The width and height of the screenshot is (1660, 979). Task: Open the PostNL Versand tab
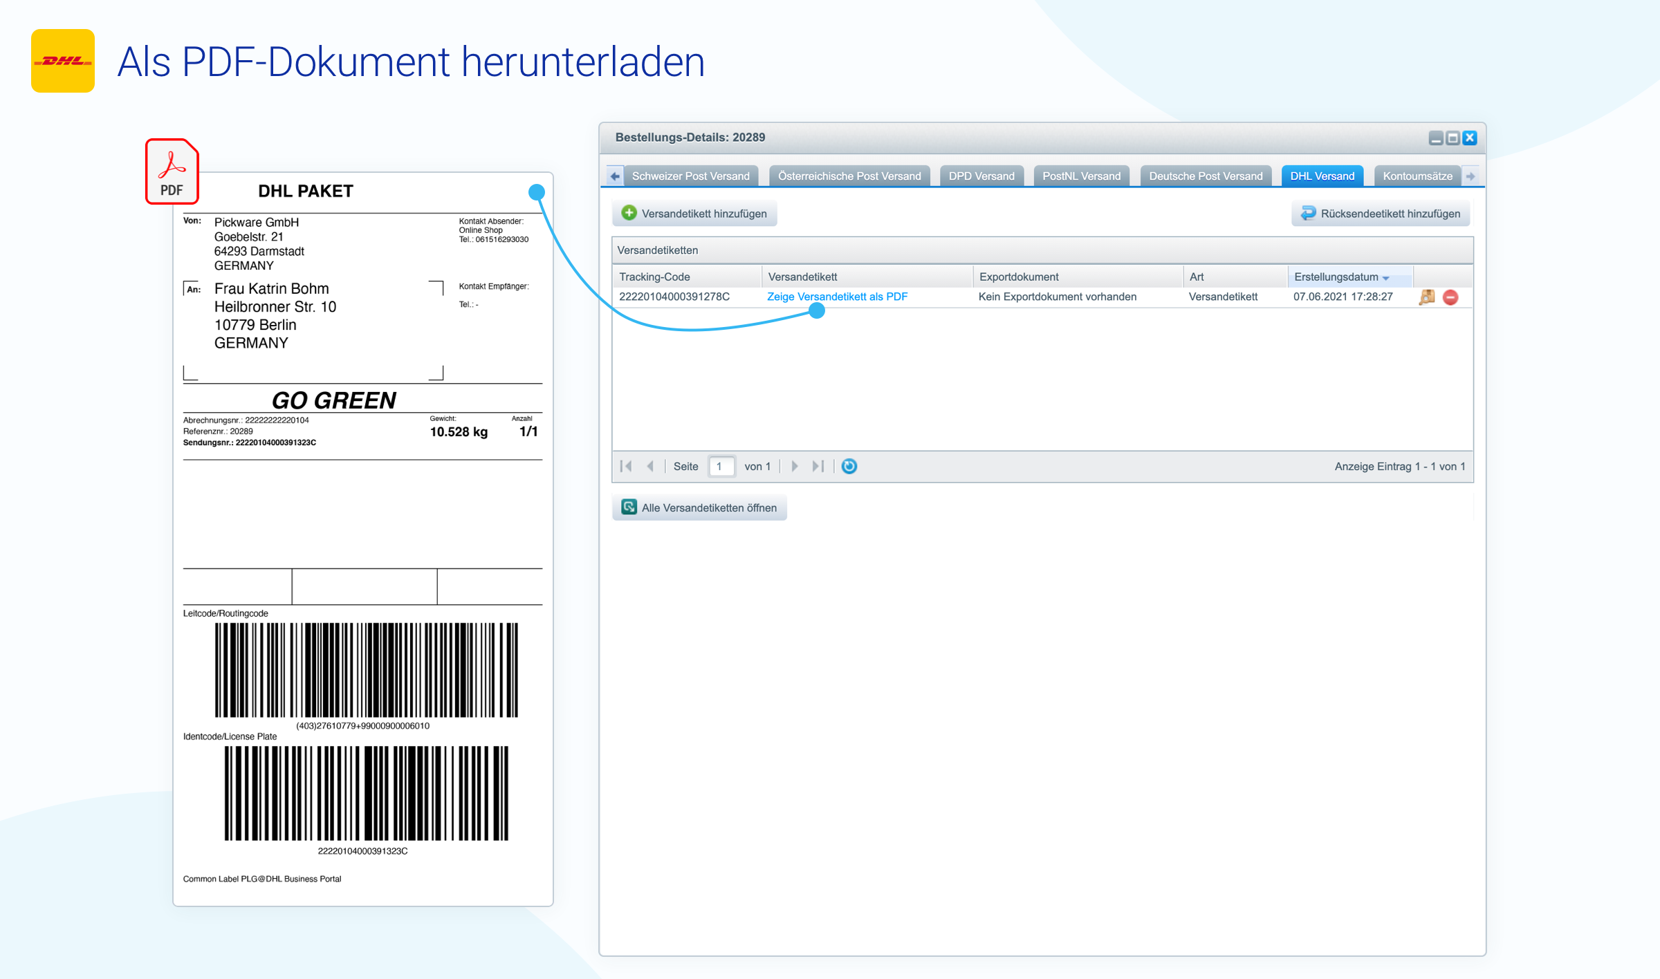(x=1081, y=176)
